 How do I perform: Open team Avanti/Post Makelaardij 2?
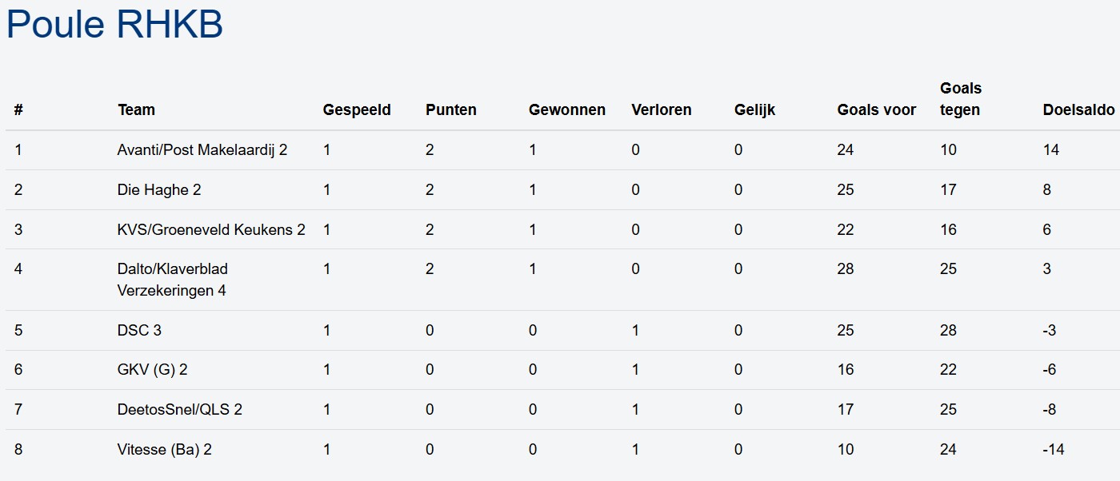click(202, 150)
